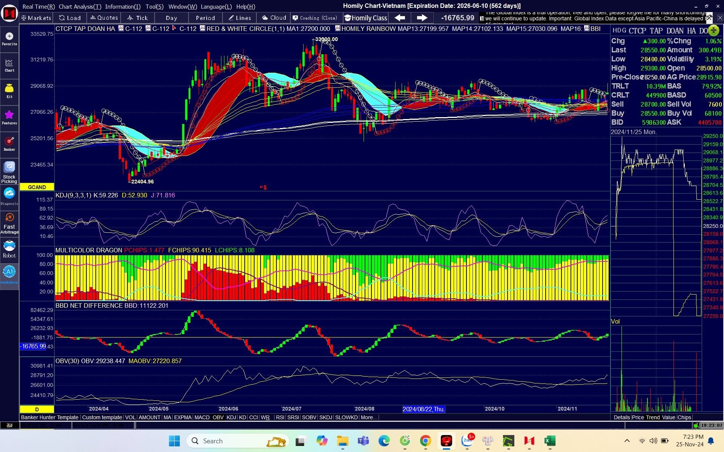724x452 pixels.
Task: Click the yellow D period label
Action: [x=37, y=409]
